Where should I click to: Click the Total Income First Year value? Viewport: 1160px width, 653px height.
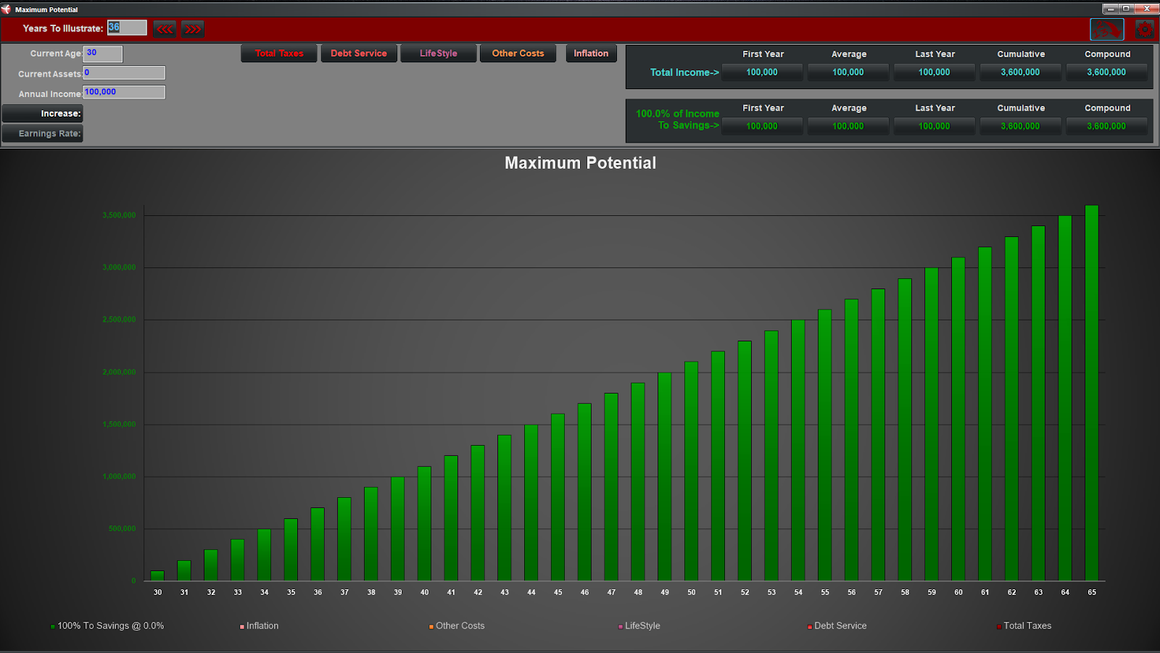click(x=762, y=72)
